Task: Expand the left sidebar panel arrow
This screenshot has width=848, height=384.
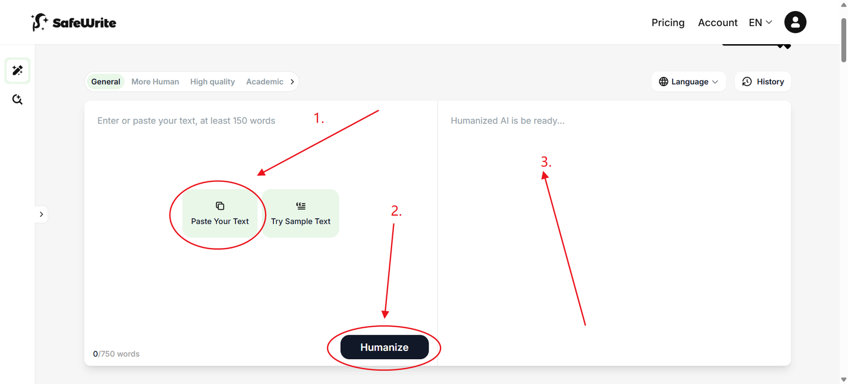Action: click(41, 214)
